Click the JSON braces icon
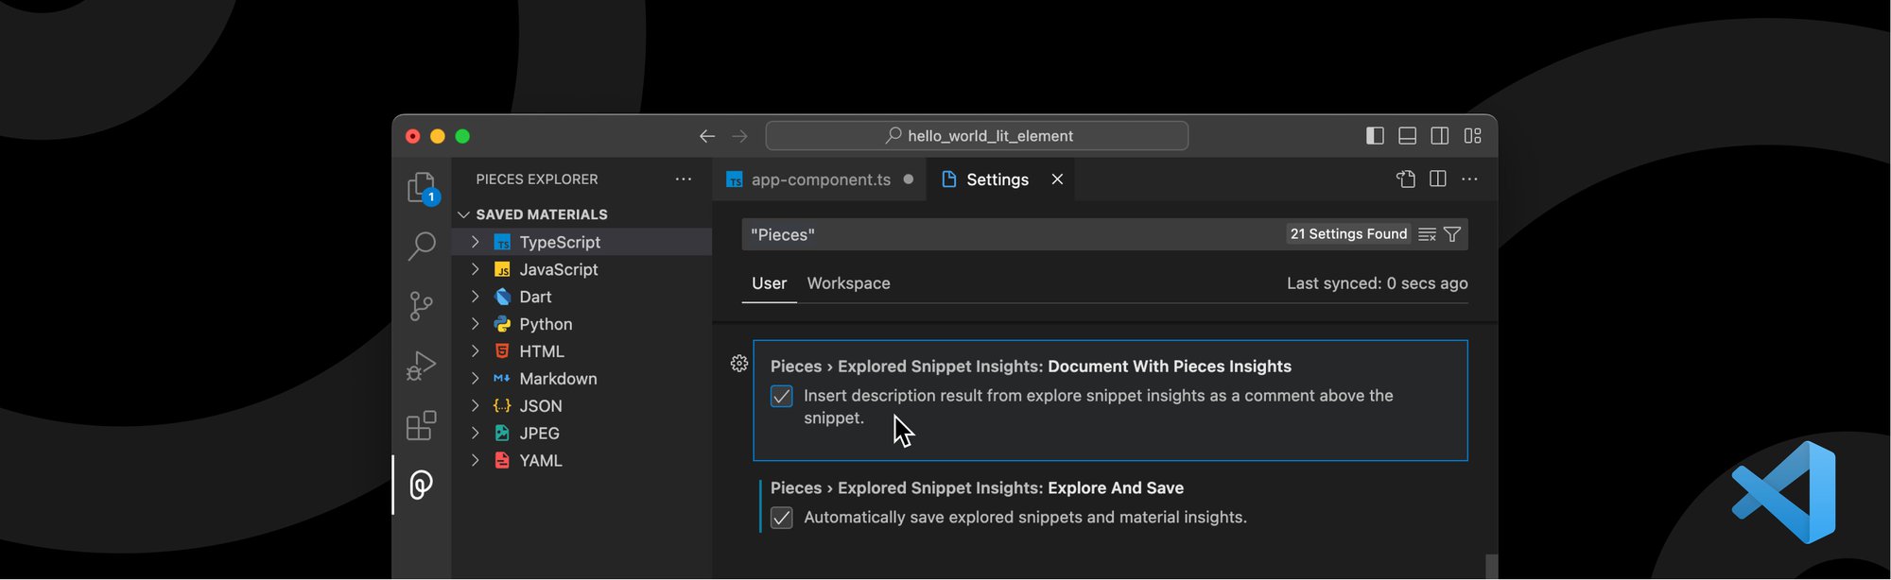 [x=502, y=406]
